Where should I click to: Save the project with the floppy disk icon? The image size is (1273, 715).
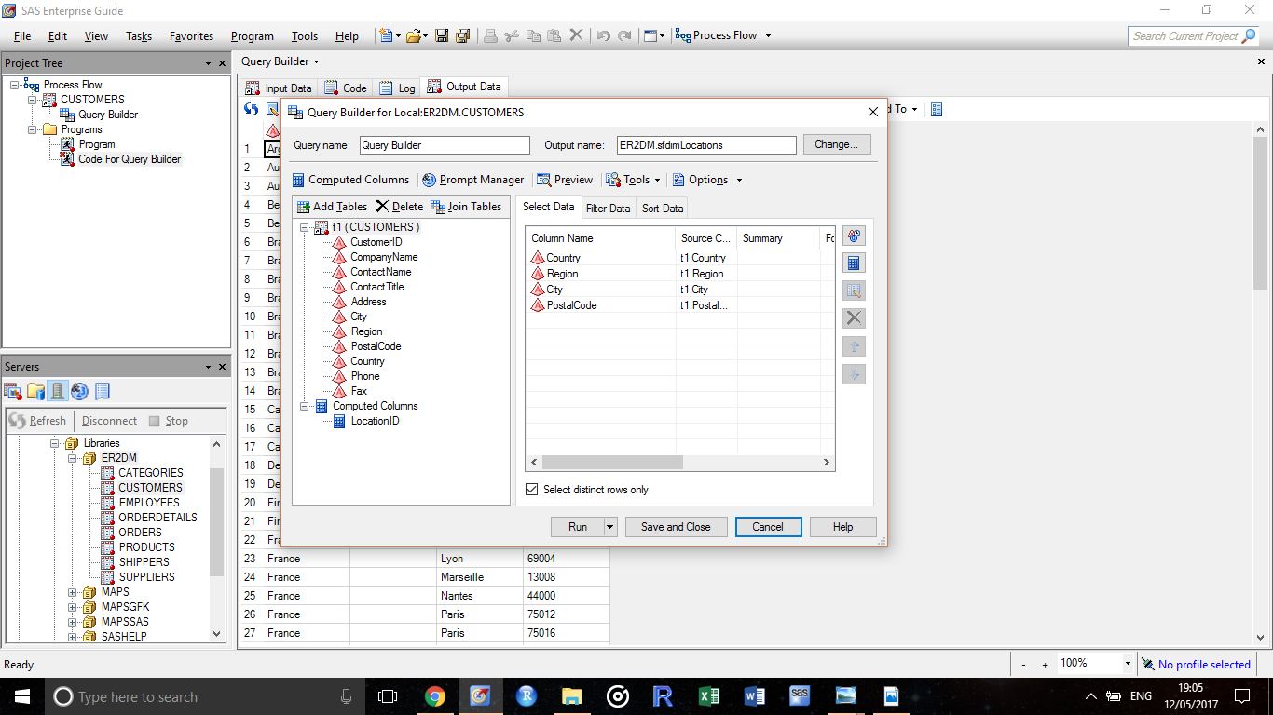tap(441, 34)
